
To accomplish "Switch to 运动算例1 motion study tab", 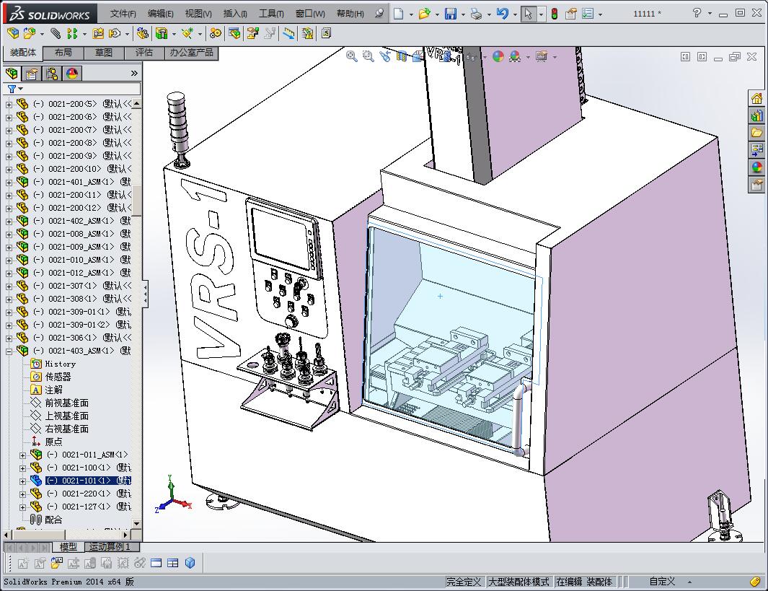I will coord(110,547).
